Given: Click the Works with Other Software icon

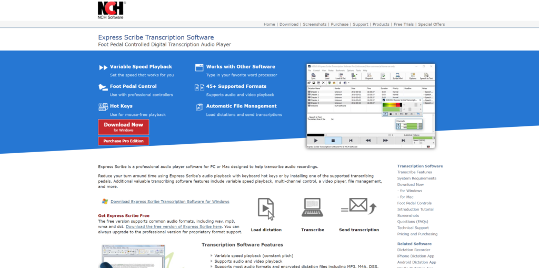Looking at the screenshot, I should [199, 67].
